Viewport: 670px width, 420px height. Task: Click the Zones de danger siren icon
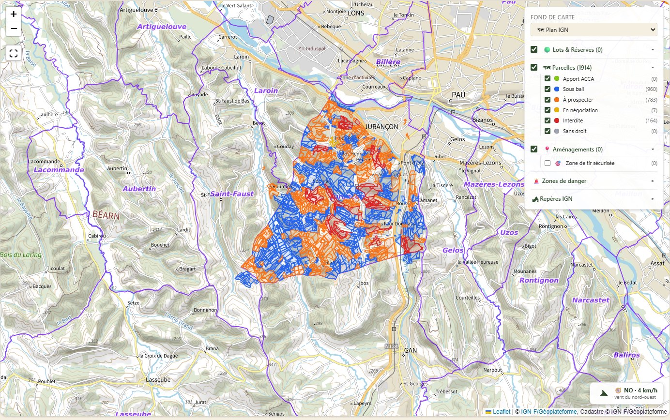coord(536,181)
